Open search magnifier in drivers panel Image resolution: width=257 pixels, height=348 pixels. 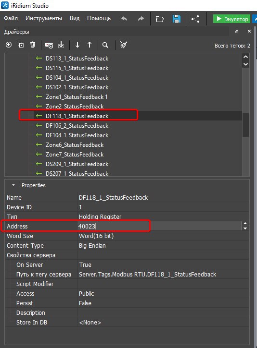point(105,45)
